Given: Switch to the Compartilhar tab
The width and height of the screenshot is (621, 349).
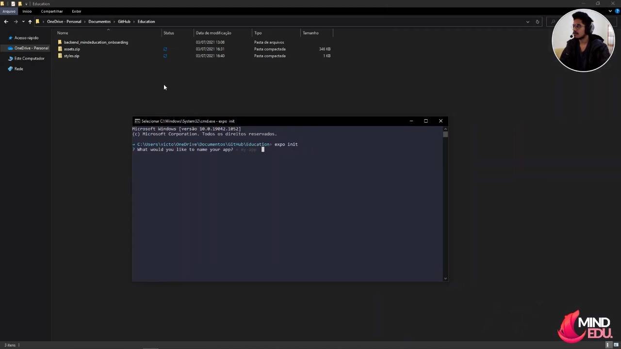Looking at the screenshot, I should pos(52,11).
